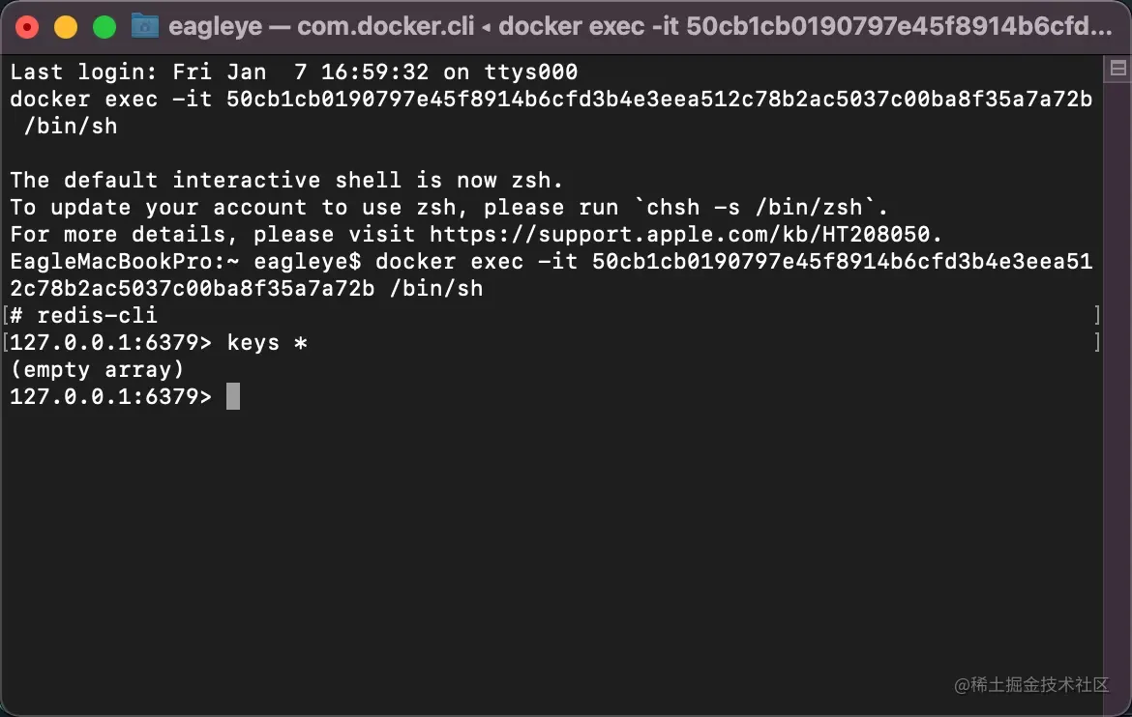Image resolution: width=1132 pixels, height=717 pixels.
Task: Click the red close button
Action: pos(27,28)
